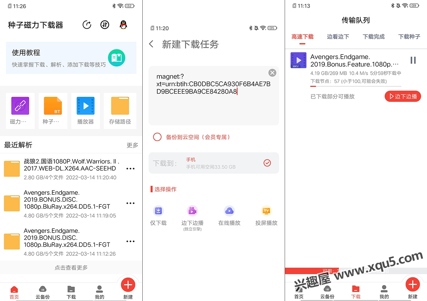Choose 在线播放 operation
The height and width of the screenshot is (301, 427).
[x=230, y=216]
